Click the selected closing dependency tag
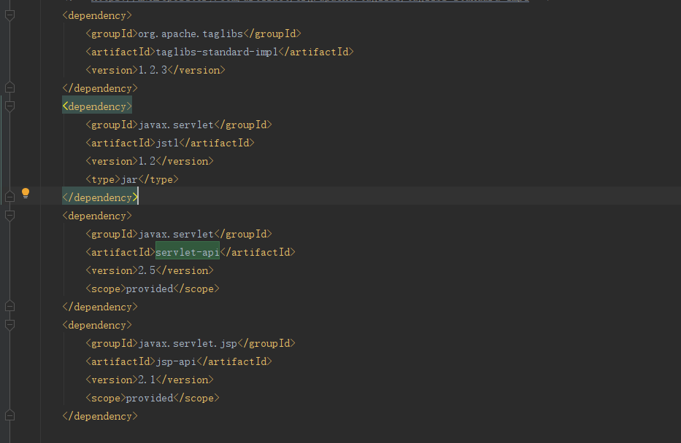The image size is (681, 443). click(100, 197)
